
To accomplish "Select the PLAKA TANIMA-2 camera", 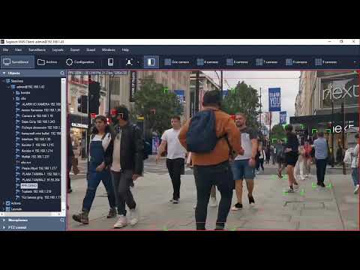I will [x=38, y=180].
